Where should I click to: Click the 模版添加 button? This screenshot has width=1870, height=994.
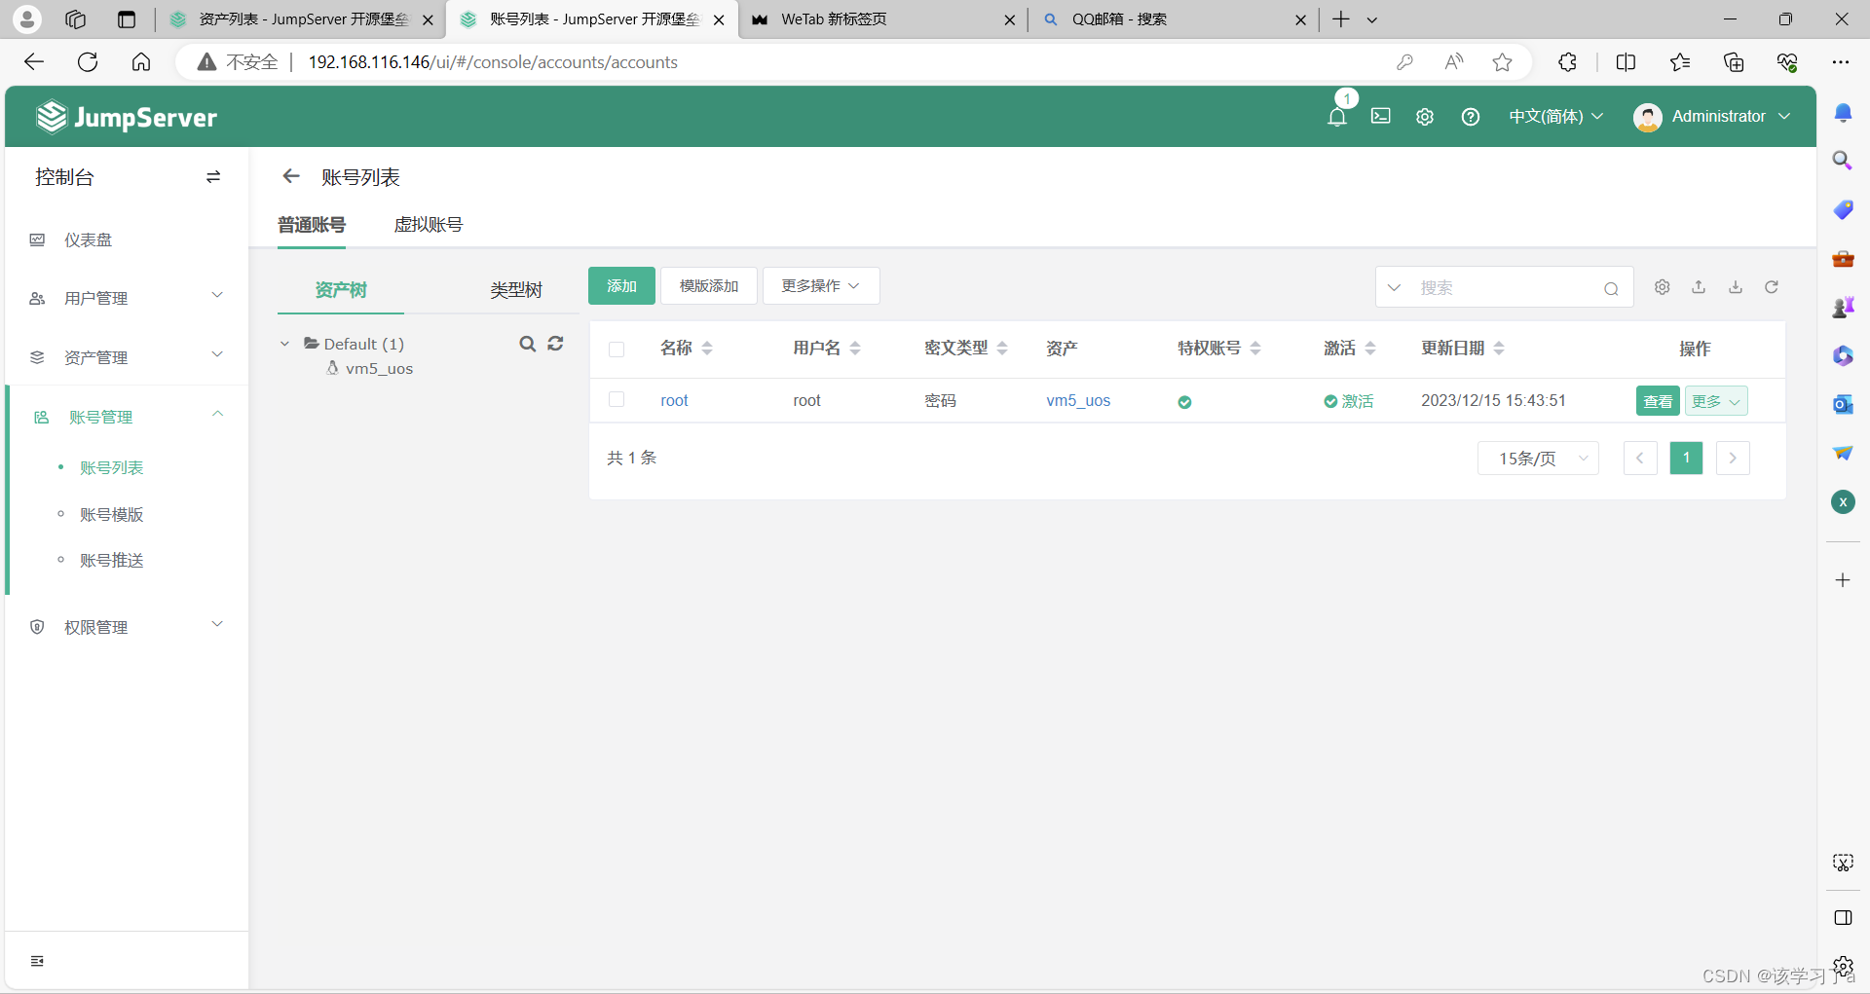[709, 286]
